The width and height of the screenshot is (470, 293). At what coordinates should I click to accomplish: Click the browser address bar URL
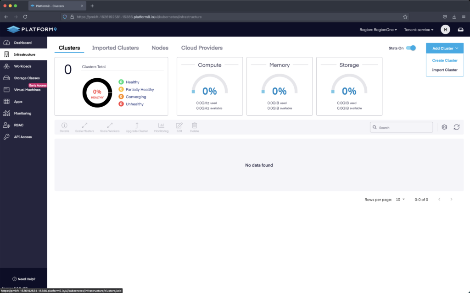pyautogui.click(x=139, y=17)
